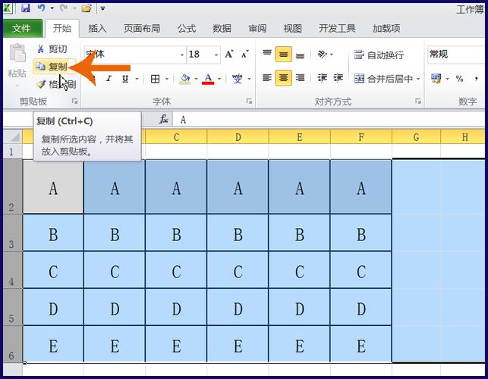The height and width of the screenshot is (379, 488).
Task: Open the 字体 font dialog launcher
Action: [x=249, y=101]
